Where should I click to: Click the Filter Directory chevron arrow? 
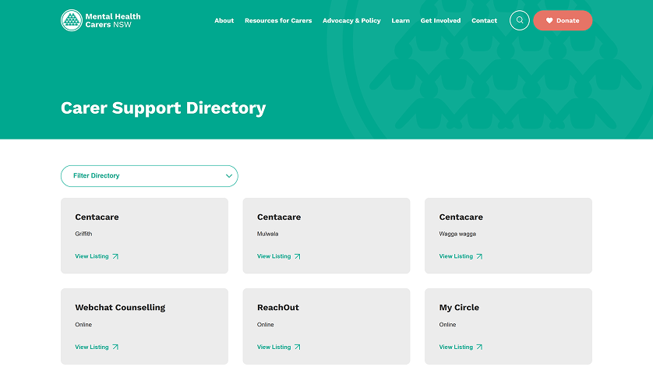click(228, 176)
